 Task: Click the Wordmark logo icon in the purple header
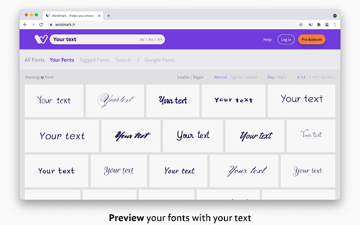coord(41,39)
